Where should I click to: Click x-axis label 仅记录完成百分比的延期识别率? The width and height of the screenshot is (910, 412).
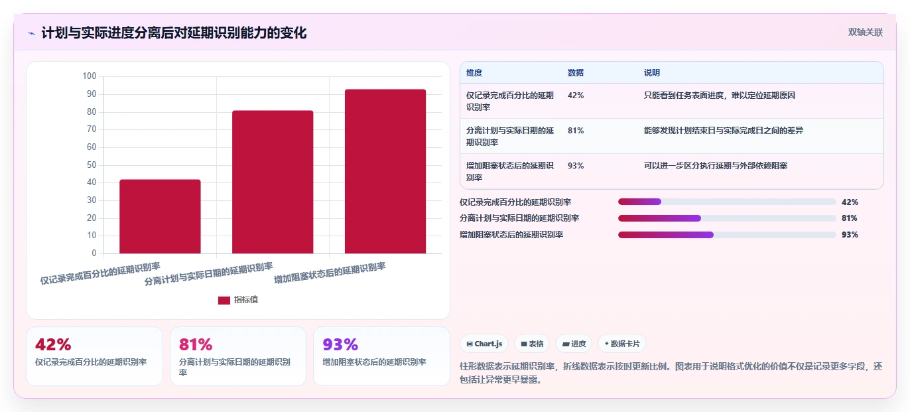point(100,274)
